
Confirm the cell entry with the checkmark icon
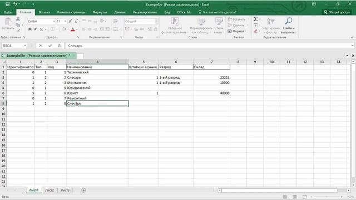tap(50, 46)
